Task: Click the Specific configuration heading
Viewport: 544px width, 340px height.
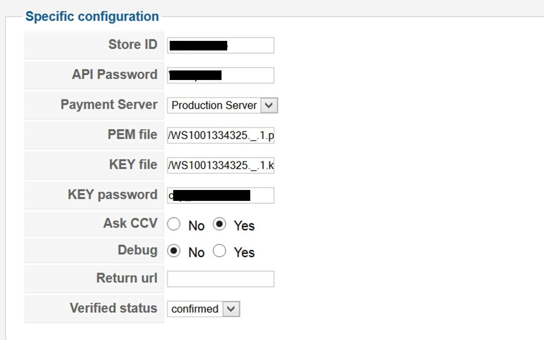Action: pyautogui.click(x=92, y=17)
